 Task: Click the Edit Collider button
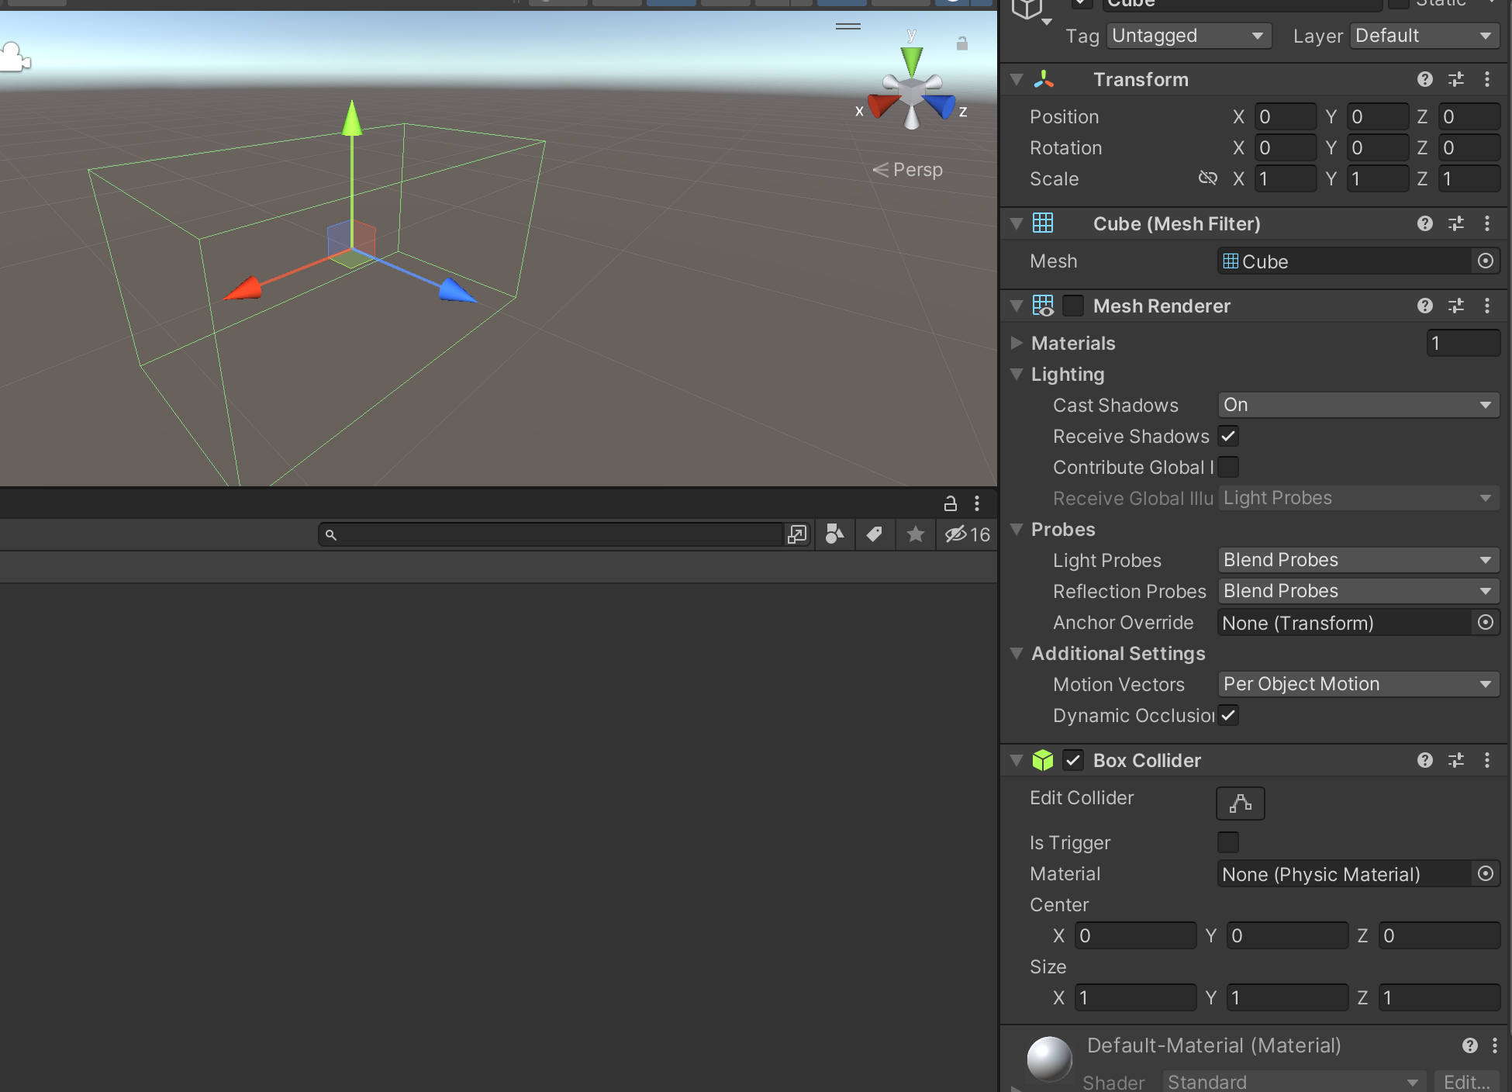coord(1239,803)
